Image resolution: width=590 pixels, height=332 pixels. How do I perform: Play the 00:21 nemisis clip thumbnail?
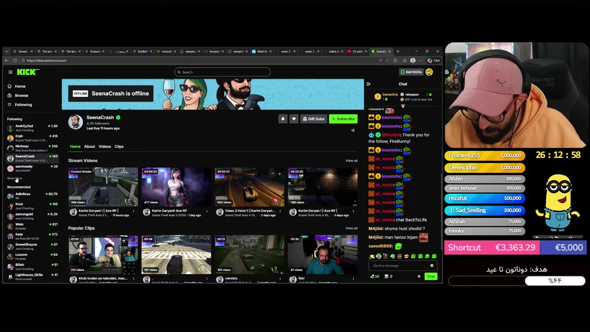click(249, 255)
